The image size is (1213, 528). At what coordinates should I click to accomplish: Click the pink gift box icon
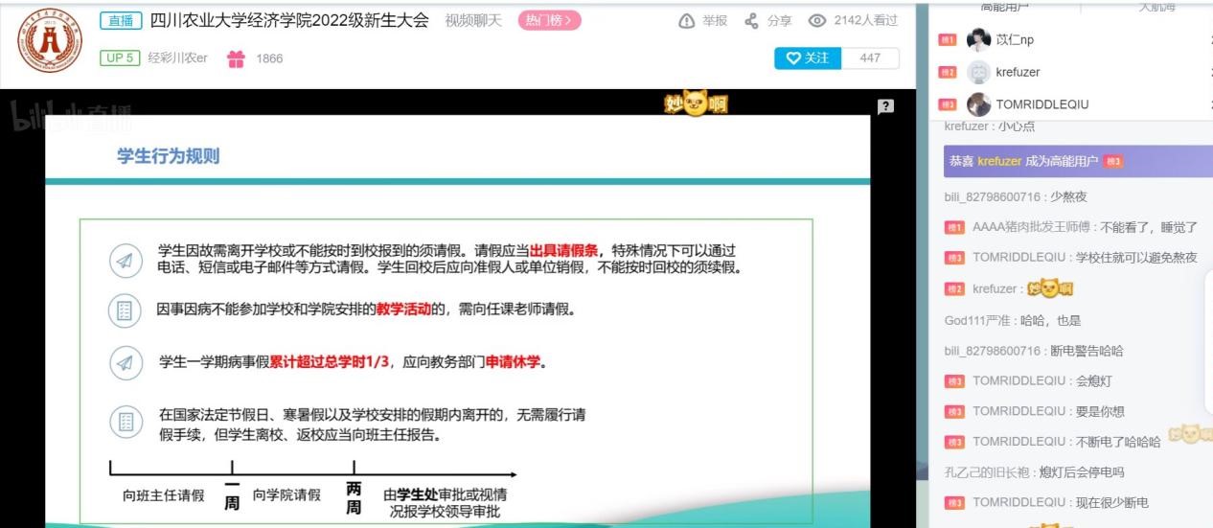coord(236,58)
